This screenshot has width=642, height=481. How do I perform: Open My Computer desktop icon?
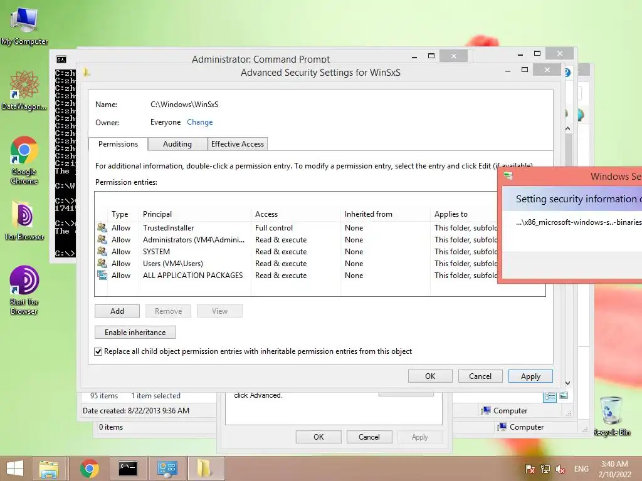click(24, 25)
